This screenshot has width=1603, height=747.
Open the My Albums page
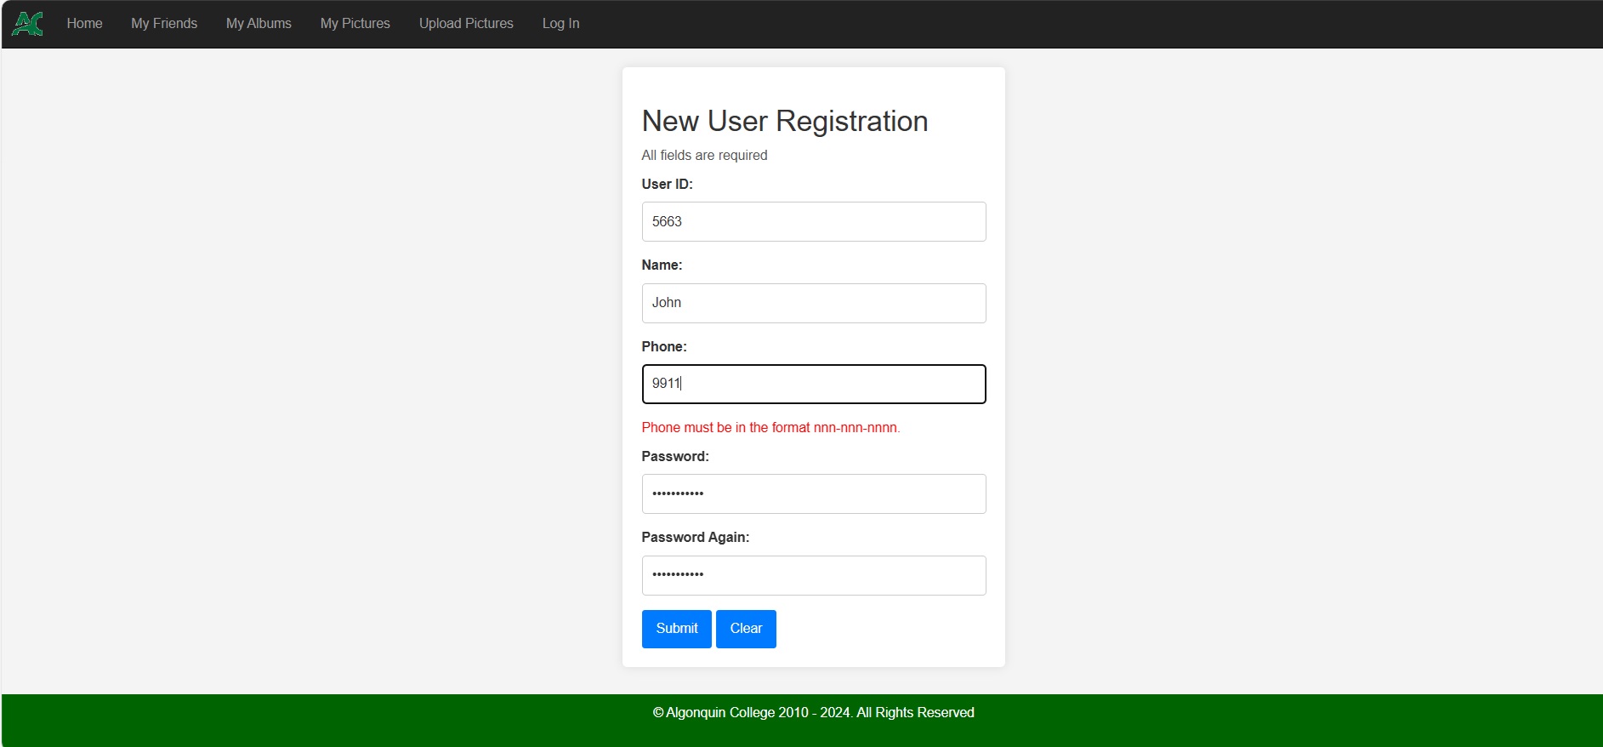(259, 24)
